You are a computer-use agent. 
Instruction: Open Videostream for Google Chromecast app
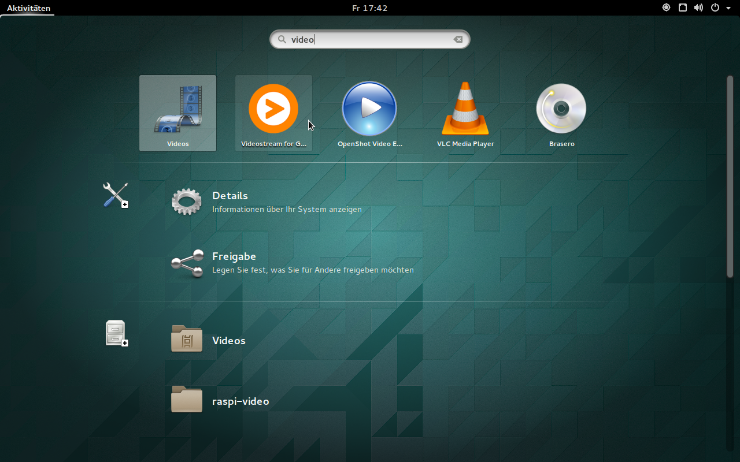click(x=273, y=113)
